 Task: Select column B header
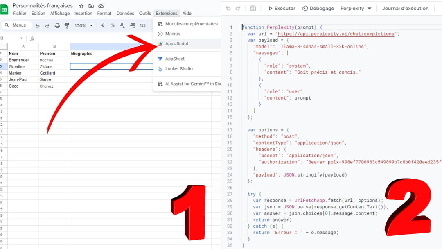point(54,47)
